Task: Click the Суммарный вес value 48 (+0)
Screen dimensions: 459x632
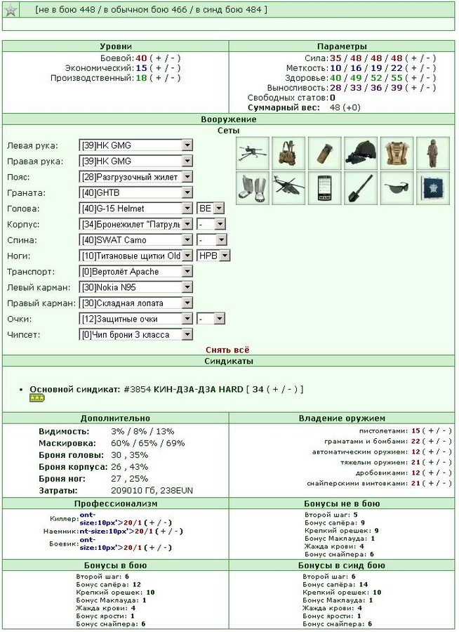Action: [345, 107]
